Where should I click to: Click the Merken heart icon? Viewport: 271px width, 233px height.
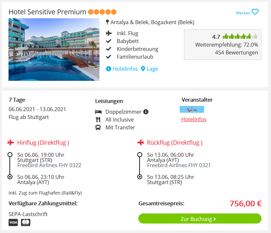[x=255, y=12]
